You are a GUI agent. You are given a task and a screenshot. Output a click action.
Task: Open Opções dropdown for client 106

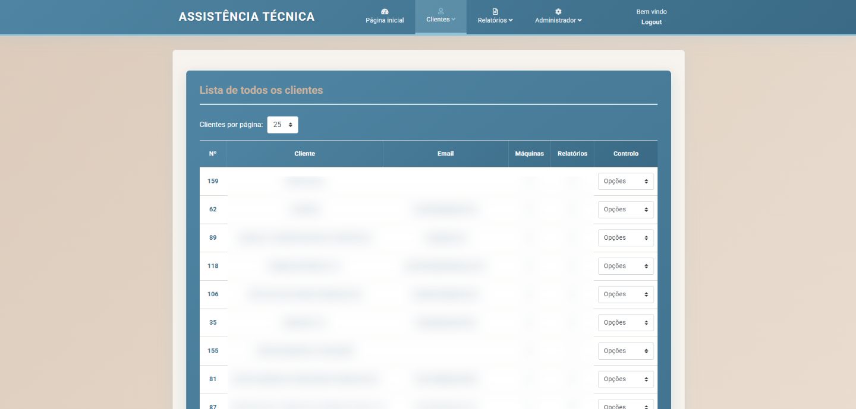(x=625, y=294)
